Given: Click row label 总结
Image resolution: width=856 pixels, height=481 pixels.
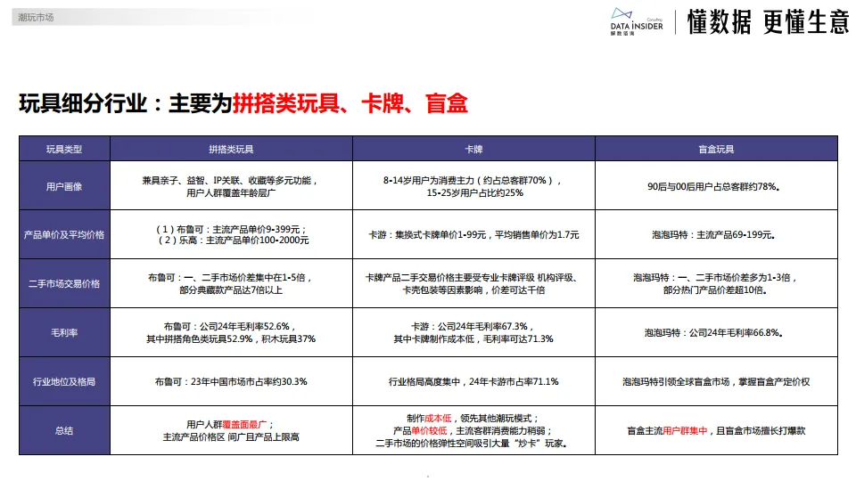Looking at the screenshot, I should (x=64, y=430).
